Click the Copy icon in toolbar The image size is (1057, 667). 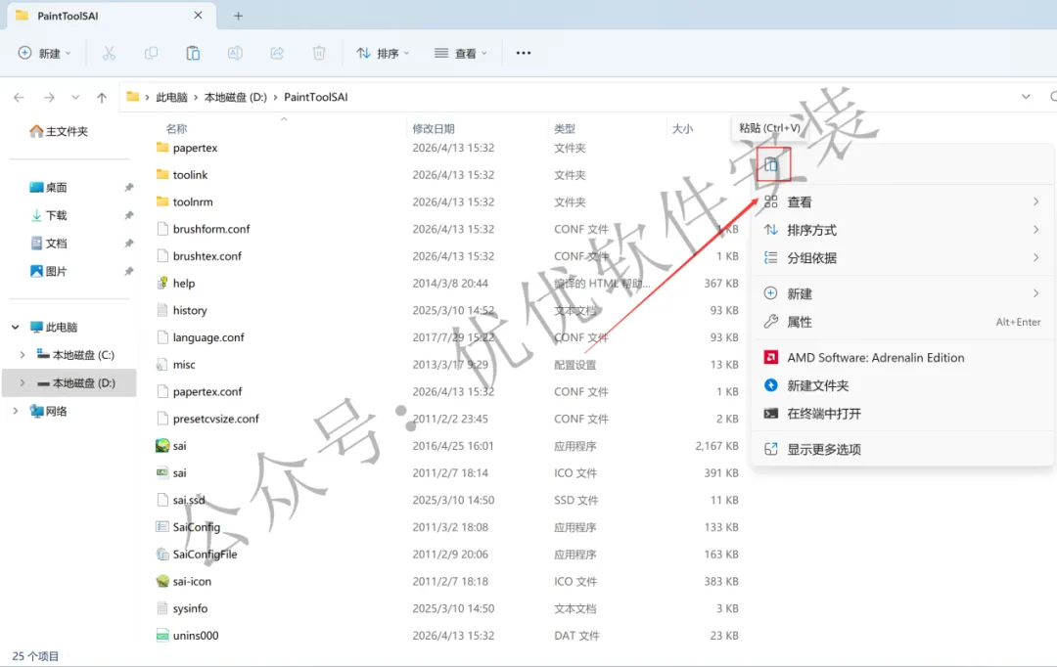(151, 53)
